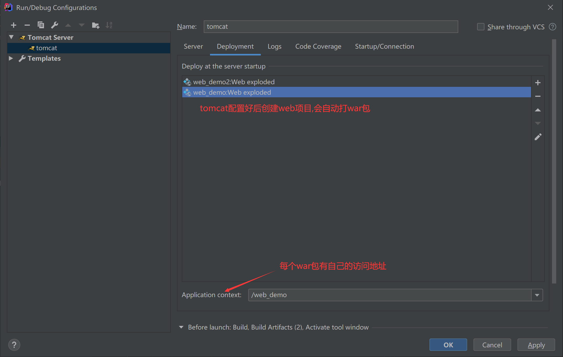Click the IntelliJ IDEA window icon
The image size is (563, 357).
[x=8, y=7]
